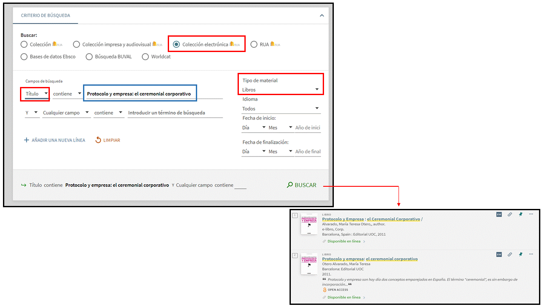Select the Worldcat radio button
The height and width of the screenshot is (307, 545).
point(145,57)
